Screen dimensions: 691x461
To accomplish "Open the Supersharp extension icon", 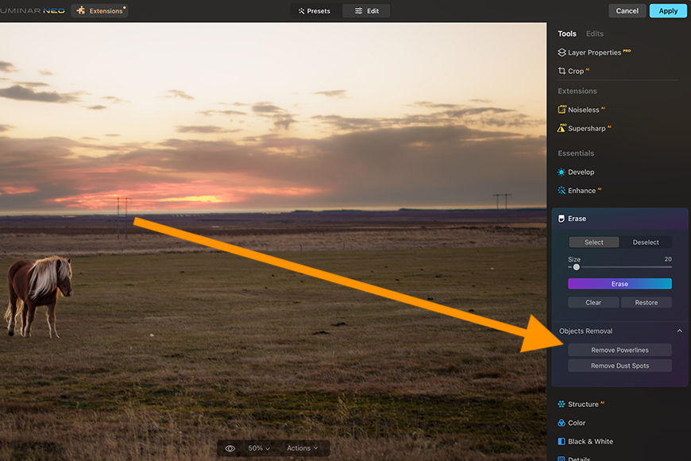I will (x=562, y=128).
